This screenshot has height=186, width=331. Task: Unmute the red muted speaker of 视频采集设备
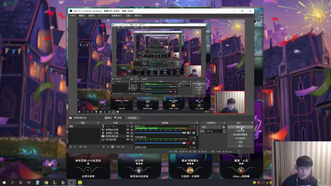189,143
